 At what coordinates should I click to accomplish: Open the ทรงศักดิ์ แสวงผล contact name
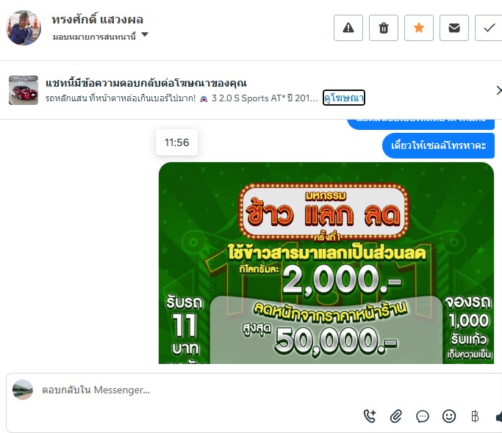[97, 20]
